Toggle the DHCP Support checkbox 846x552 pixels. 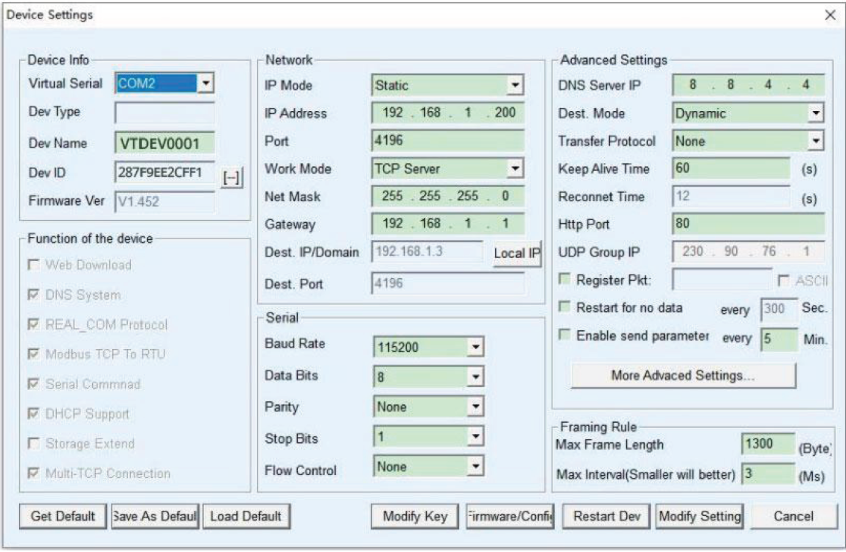pos(34,414)
